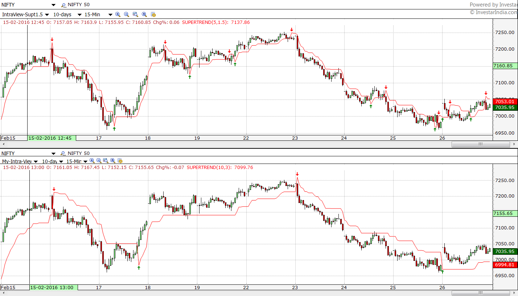
Task: Zoom in on the My-Intra-View chart
Action: click(x=92, y=161)
